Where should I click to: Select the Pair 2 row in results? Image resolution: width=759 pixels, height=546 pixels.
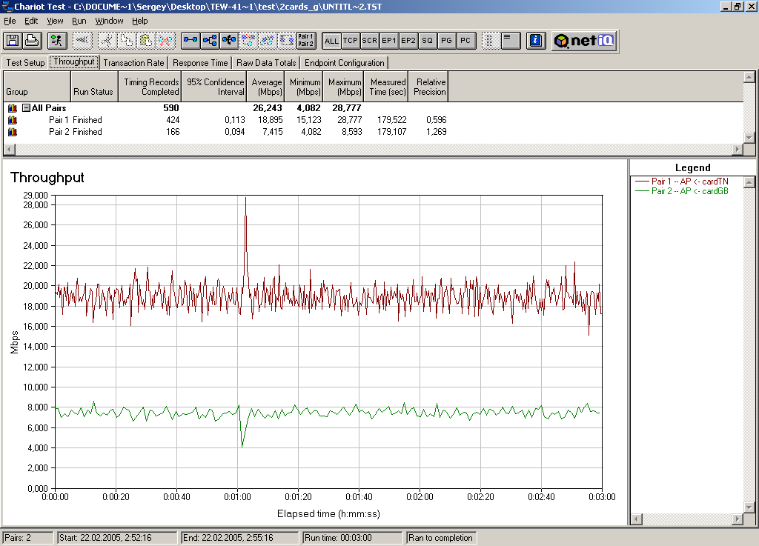[59, 132]
